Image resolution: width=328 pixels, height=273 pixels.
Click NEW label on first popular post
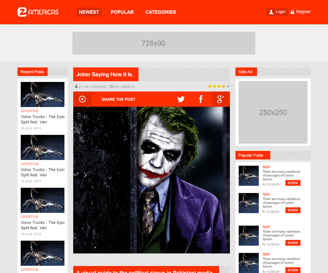tap(266, 167)
